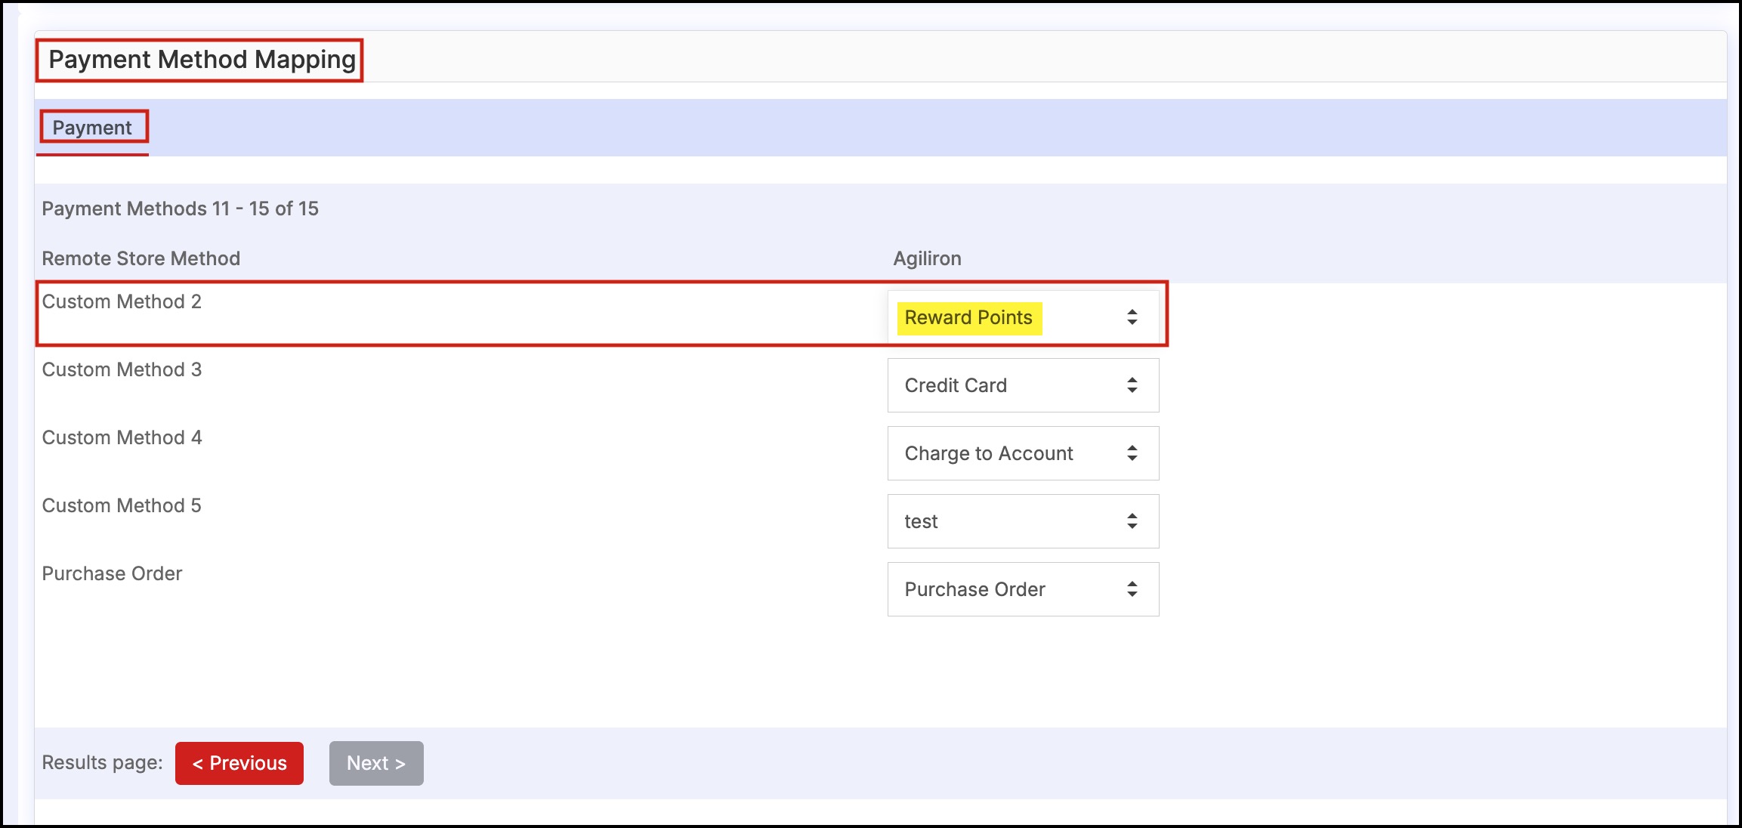Click the Purchase Order remote method label

[x=112, y=573]
